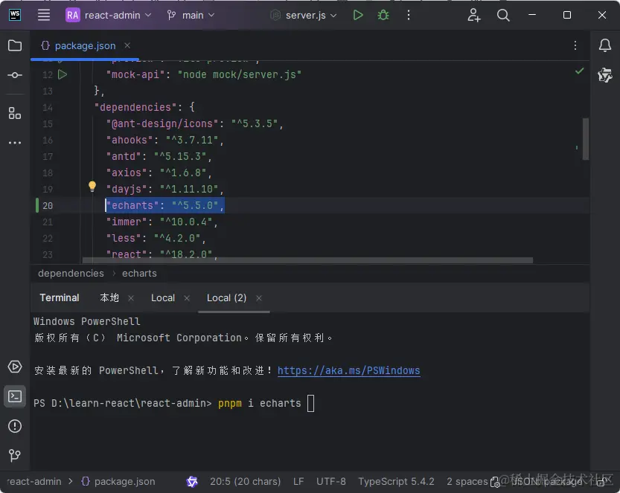
Task: Open the Services tool window
Action: pyautogui.click(x=15, y=367)
